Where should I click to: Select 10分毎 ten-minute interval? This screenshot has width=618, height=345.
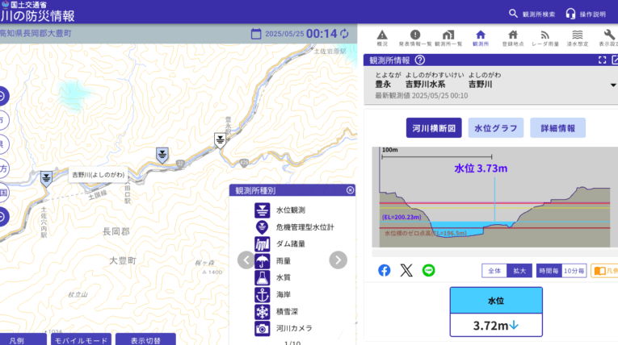coord(574,271)
